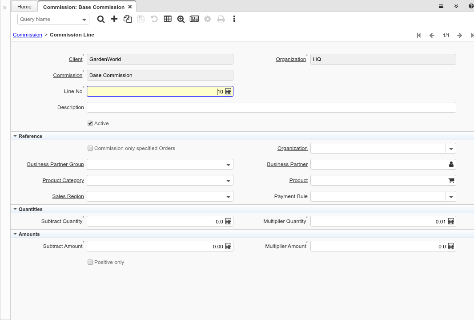Open the Zoom Across icon

(x=181, y=19)
